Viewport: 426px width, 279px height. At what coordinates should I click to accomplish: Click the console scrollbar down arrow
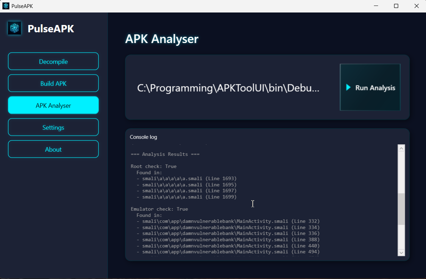pyautogui.click(x=401, y=252)
